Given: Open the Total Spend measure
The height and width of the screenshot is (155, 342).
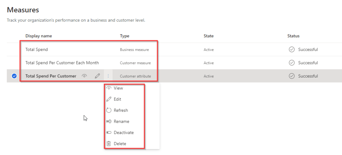Looking at the screenshot, I should [x=36, y=50].
